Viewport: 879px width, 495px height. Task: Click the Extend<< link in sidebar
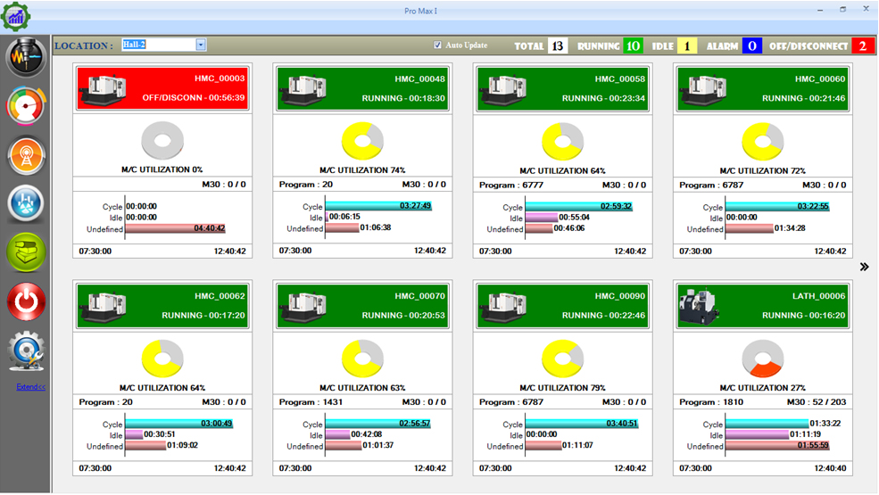point(30,387)
